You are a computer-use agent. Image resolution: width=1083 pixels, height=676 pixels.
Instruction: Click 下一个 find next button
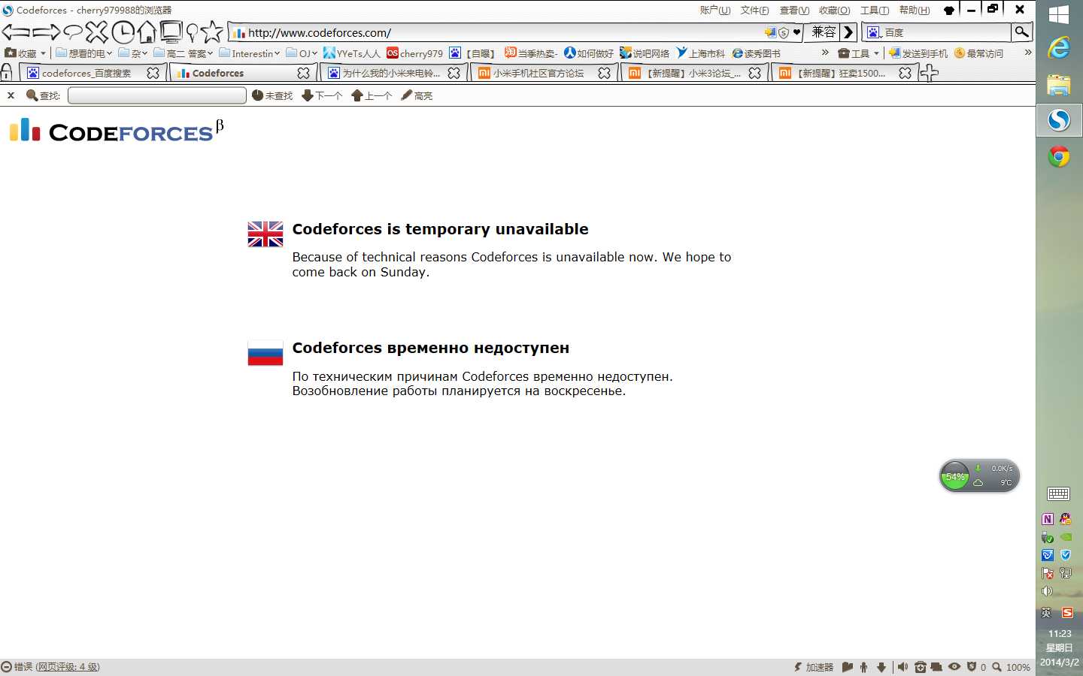[322, 95]
